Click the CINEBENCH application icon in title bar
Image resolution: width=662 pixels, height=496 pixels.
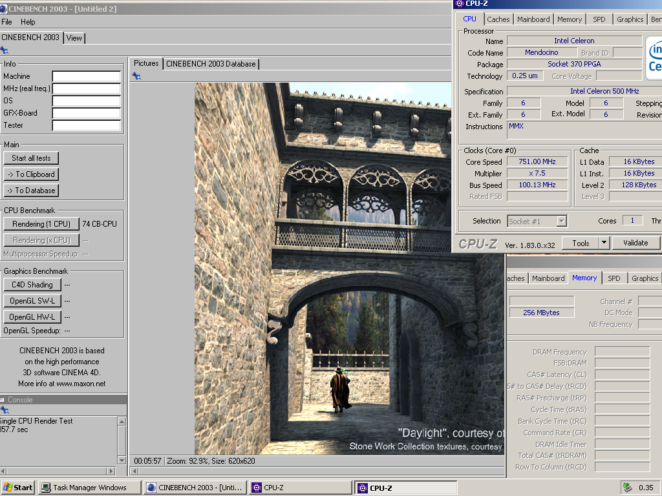point(3,9)
